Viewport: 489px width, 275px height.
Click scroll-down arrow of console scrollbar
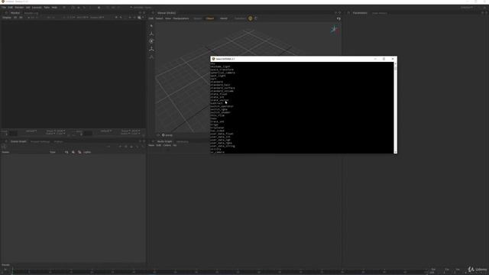coord(396,152)
